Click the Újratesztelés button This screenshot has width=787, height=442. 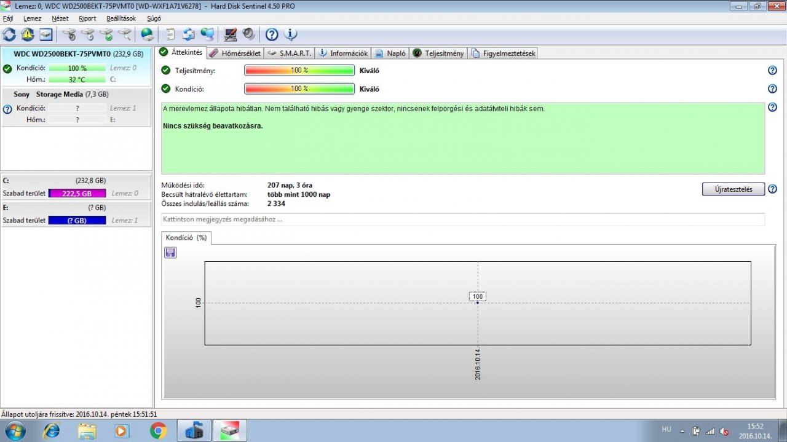coord(733,189)
